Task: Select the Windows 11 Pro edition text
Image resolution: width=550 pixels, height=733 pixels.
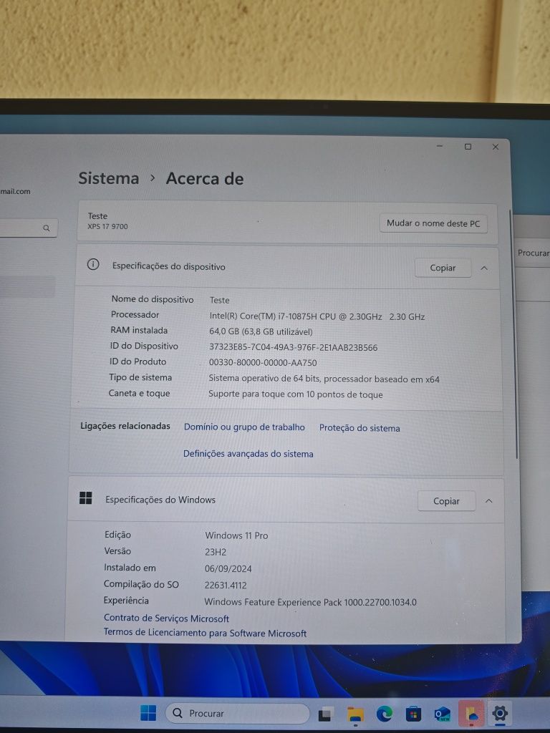Action: (236, 535)
